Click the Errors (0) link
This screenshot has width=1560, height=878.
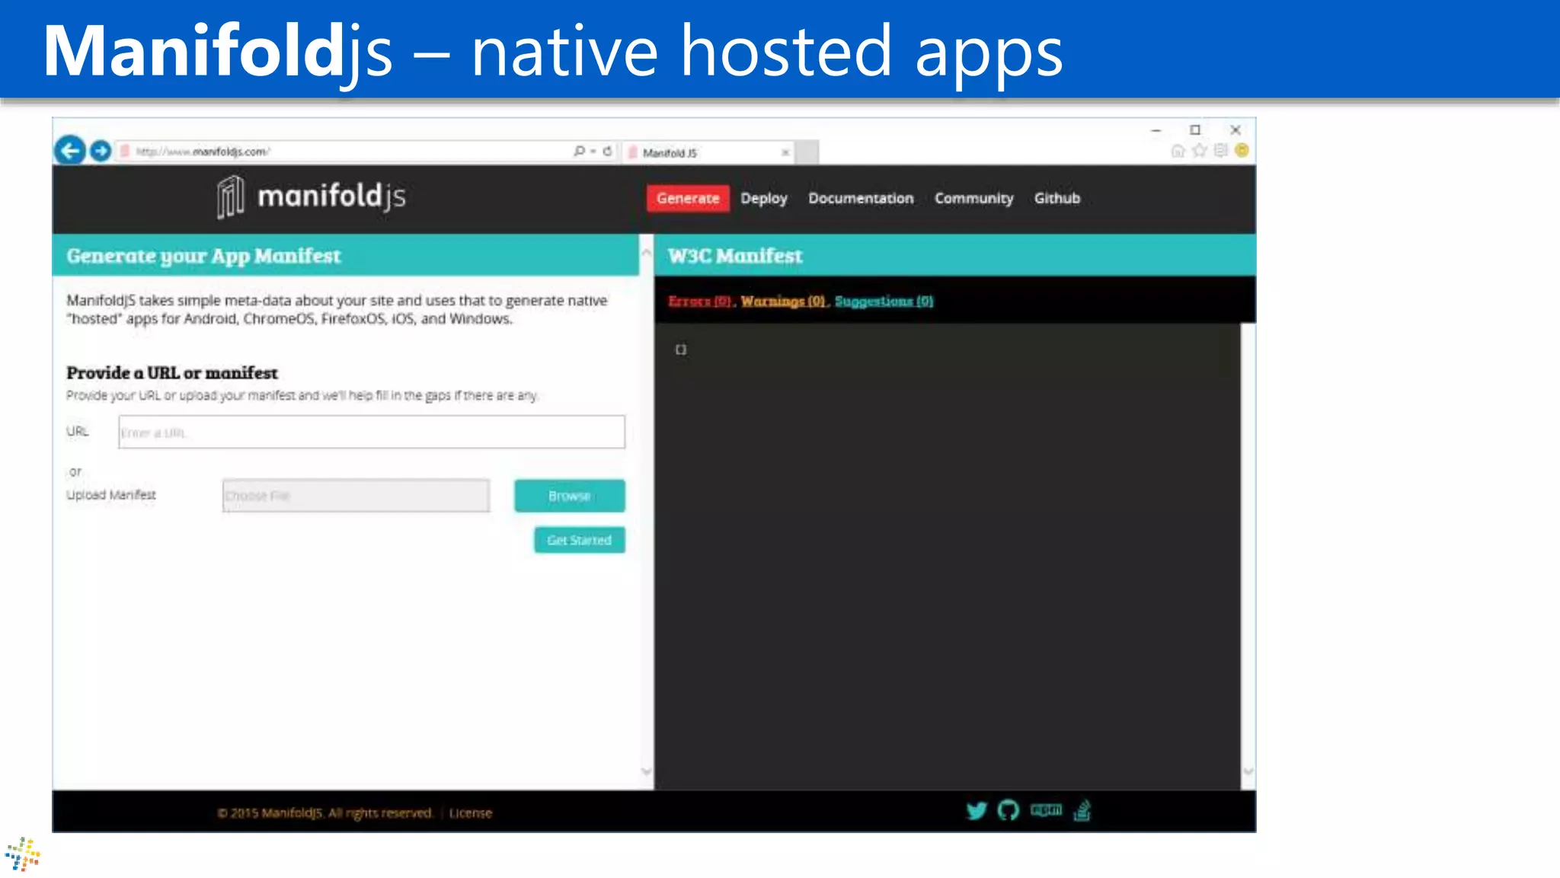699,302
